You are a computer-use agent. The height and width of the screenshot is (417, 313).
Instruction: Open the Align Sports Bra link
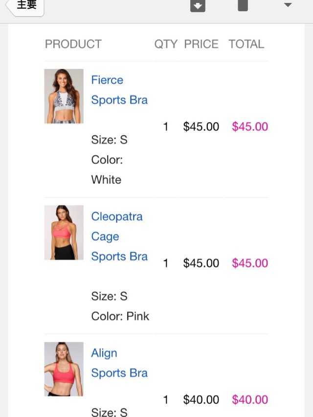click(x=119, y=363)
